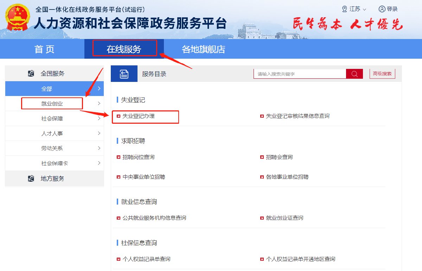Switch to the 在线服务 tab
This screenshot has height=271, width=422.
[124, 49]
